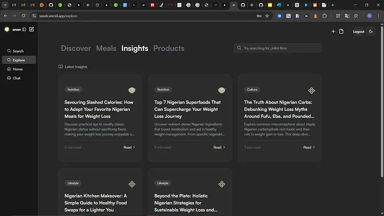The width and height of the screenshot is (384, 216).
Task: Click the Jollof Rice search field
Action: [280, 48]
